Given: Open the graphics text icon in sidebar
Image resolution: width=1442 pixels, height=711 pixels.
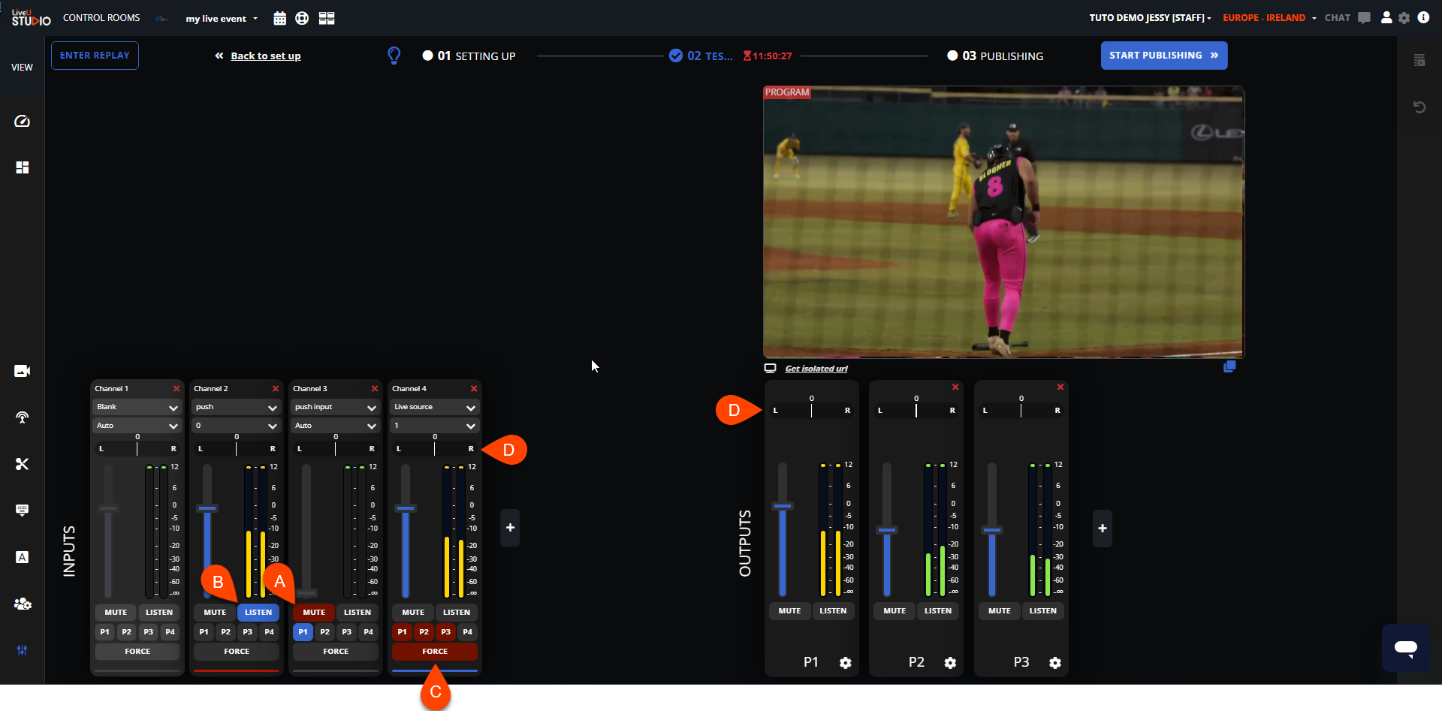Looking at the screenshot, I should click(22, 557).
